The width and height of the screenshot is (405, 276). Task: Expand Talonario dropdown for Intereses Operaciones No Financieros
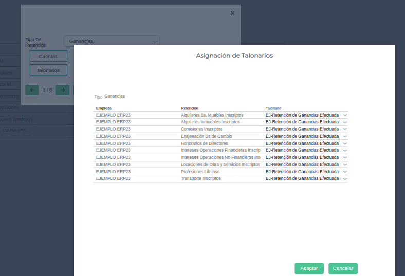click(345, 157)
